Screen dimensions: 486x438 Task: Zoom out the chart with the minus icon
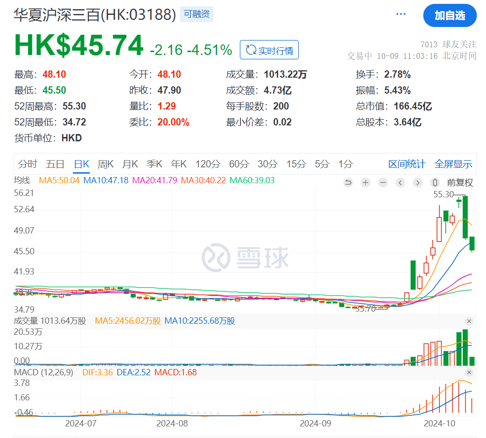click(x=383, y=183)
